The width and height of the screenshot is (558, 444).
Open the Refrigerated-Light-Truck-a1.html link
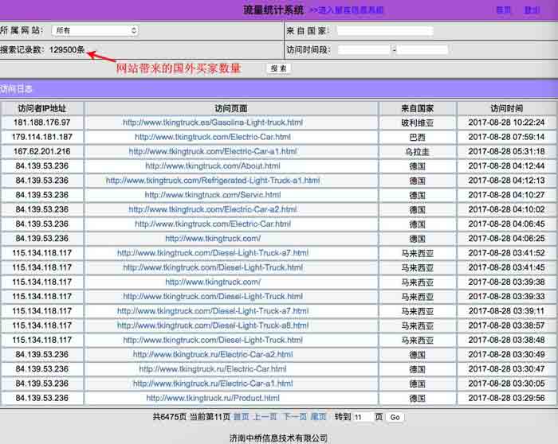click(212, 181)
